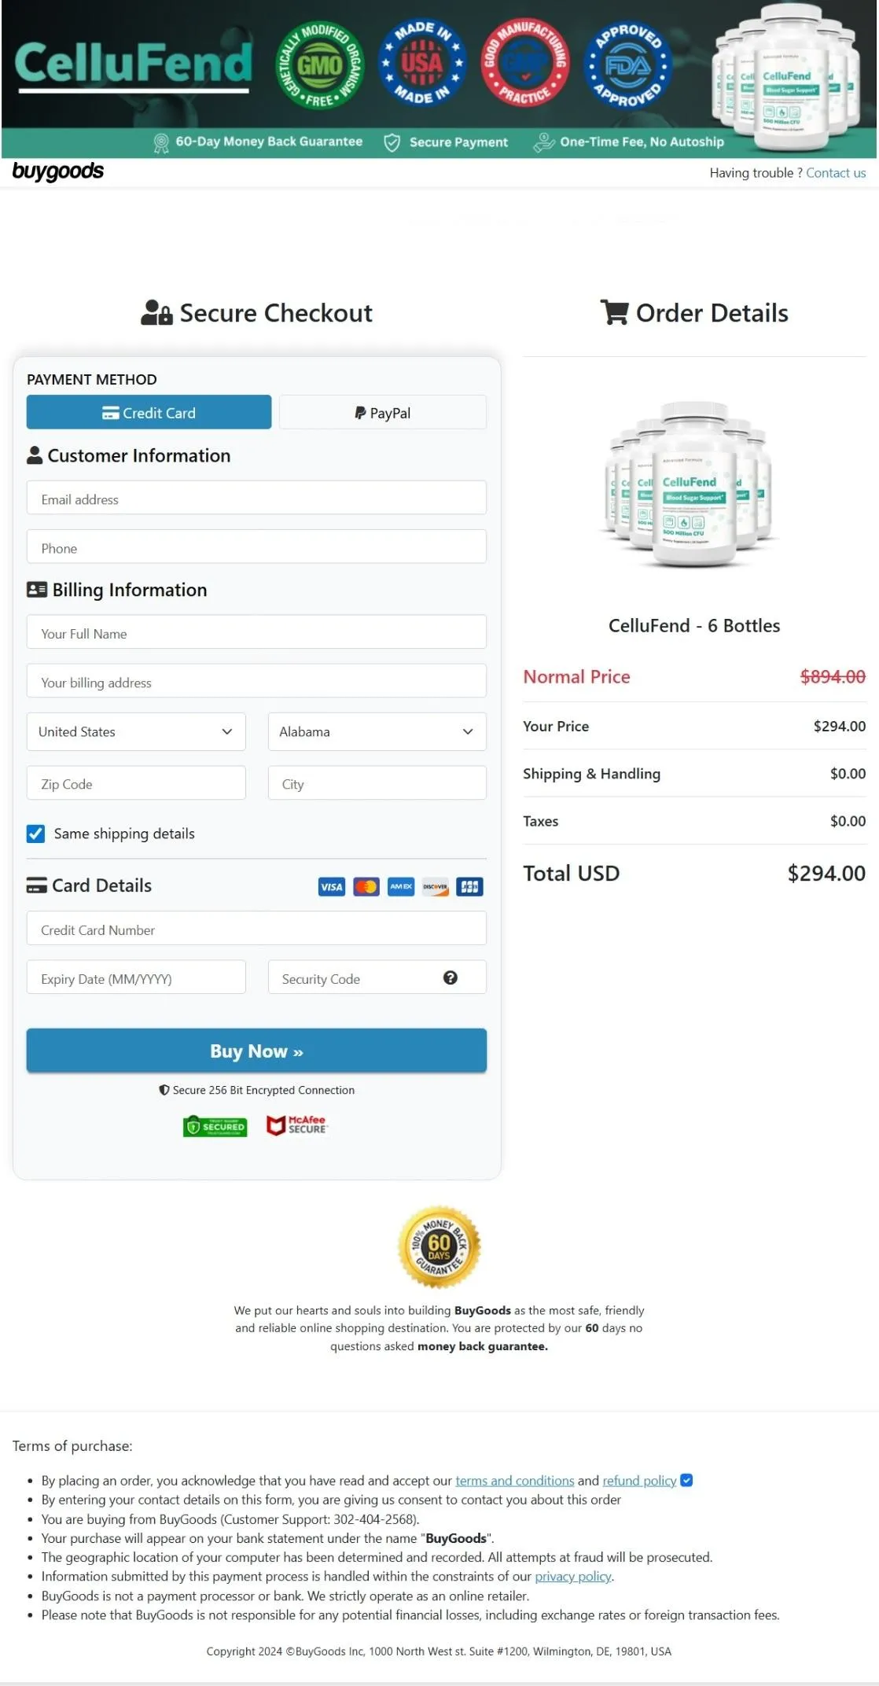
Task: Click the McAfee Secure badge
Action: coord(297,1125)
